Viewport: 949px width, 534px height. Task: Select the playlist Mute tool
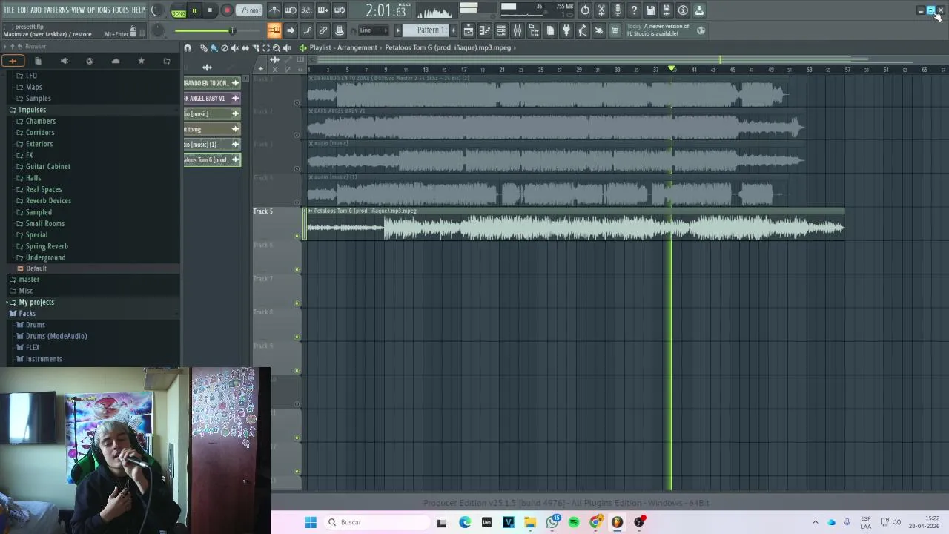pyautogui.click(x=235, y=48)
